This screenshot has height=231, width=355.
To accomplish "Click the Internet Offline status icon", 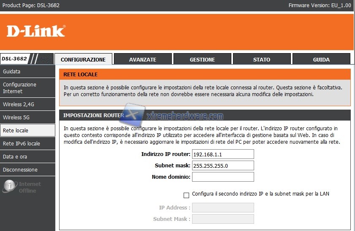I will coord(10,187).
